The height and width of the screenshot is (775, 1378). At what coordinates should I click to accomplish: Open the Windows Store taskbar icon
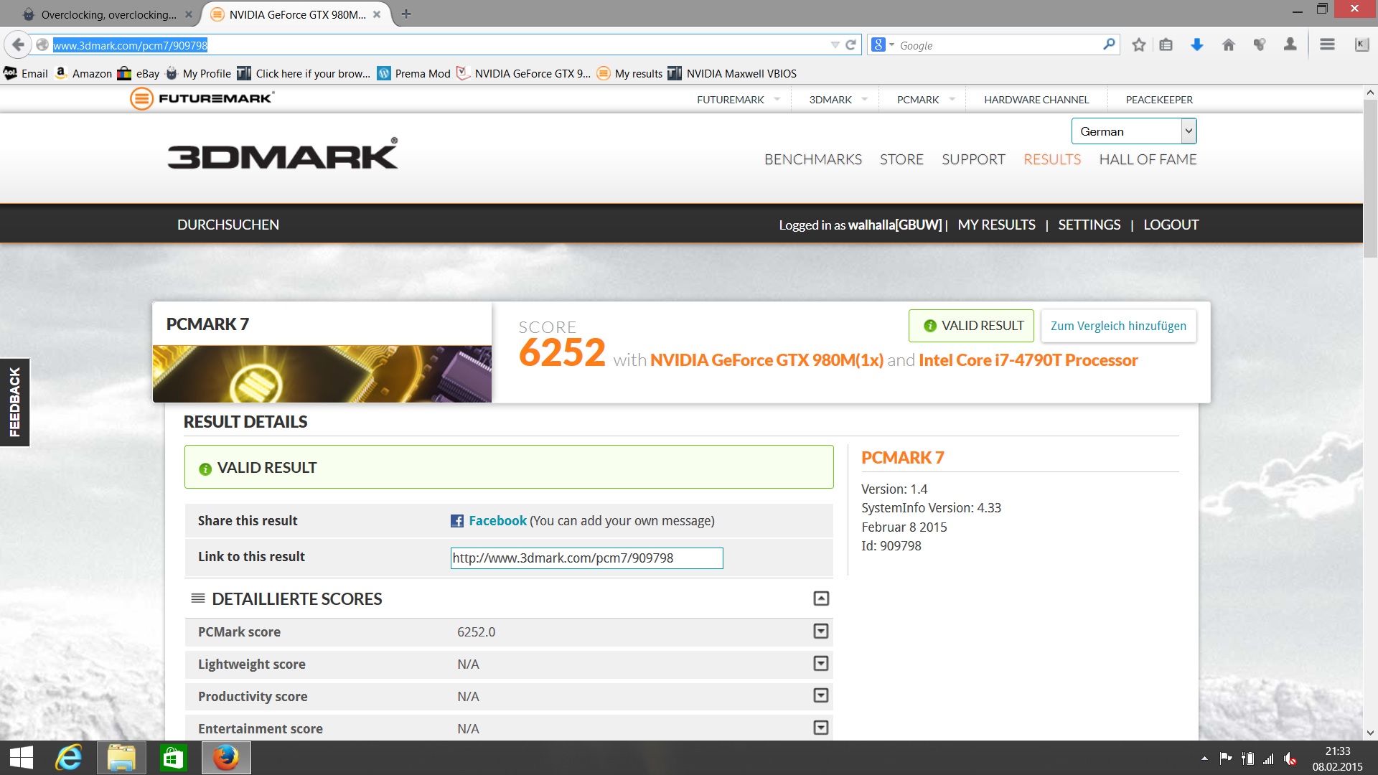[x=173, y=758]
